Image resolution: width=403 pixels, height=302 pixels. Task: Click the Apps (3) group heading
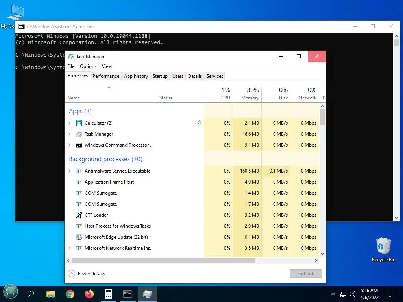80,111
